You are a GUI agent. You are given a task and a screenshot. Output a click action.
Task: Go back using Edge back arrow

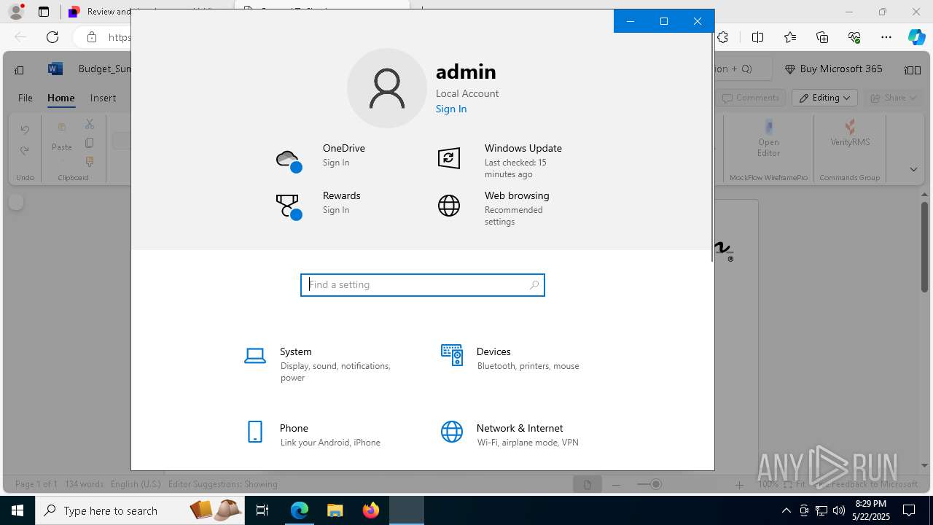(20, 37)
